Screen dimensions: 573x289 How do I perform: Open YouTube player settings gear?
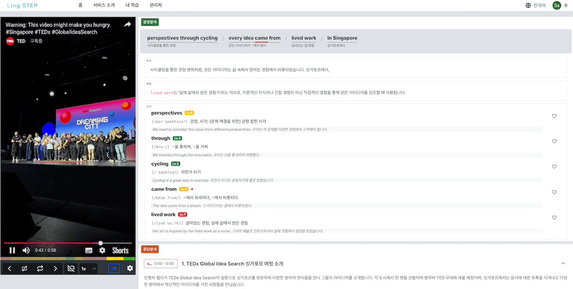click(x=102, y=250)
